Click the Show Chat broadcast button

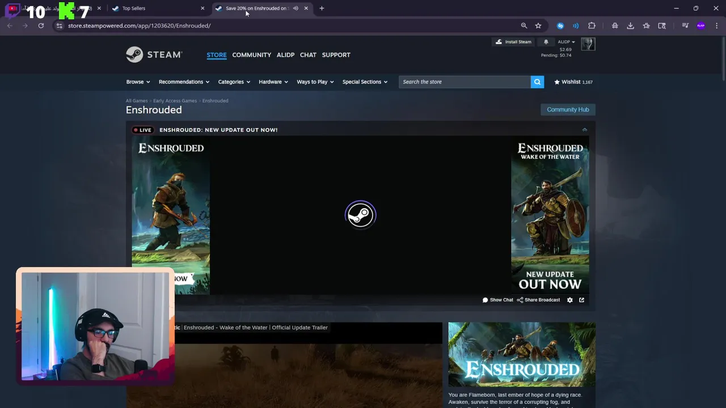(497, 300)
